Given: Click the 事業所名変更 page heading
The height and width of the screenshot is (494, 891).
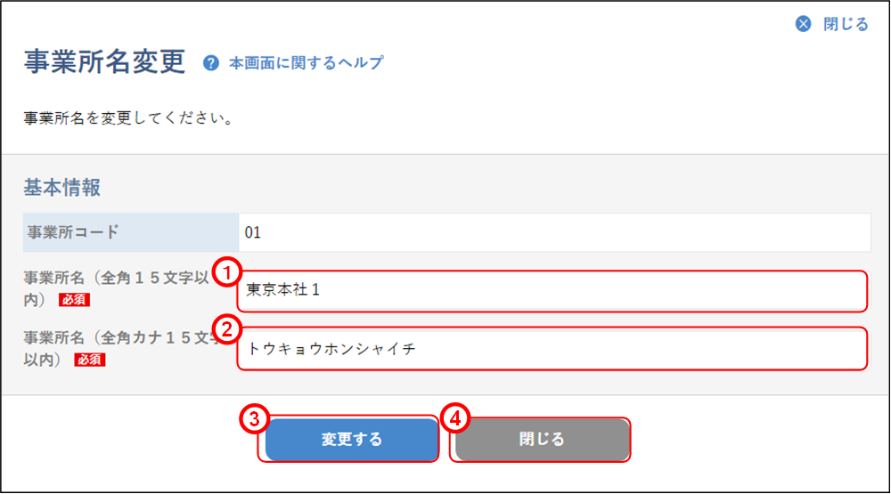Looking at the screenshot, I should pos(104,61).
